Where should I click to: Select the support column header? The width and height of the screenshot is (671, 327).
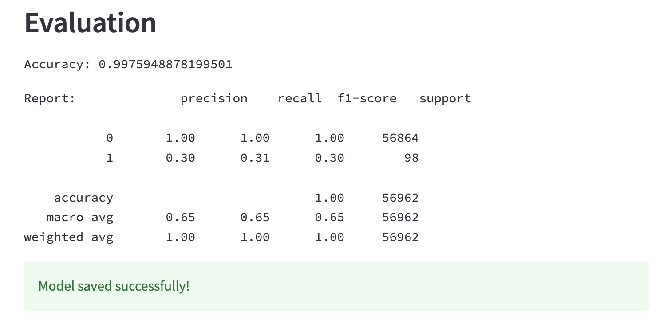pos(445,99)
